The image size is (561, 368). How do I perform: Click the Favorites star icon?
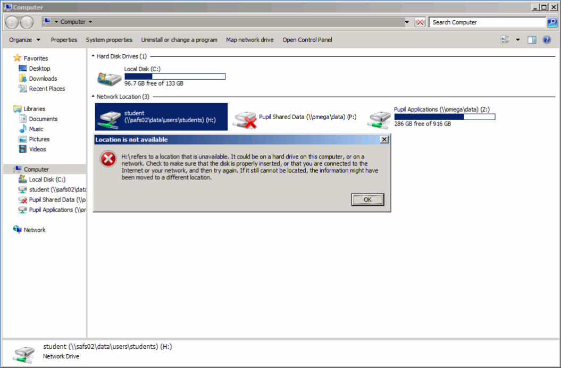17,57
